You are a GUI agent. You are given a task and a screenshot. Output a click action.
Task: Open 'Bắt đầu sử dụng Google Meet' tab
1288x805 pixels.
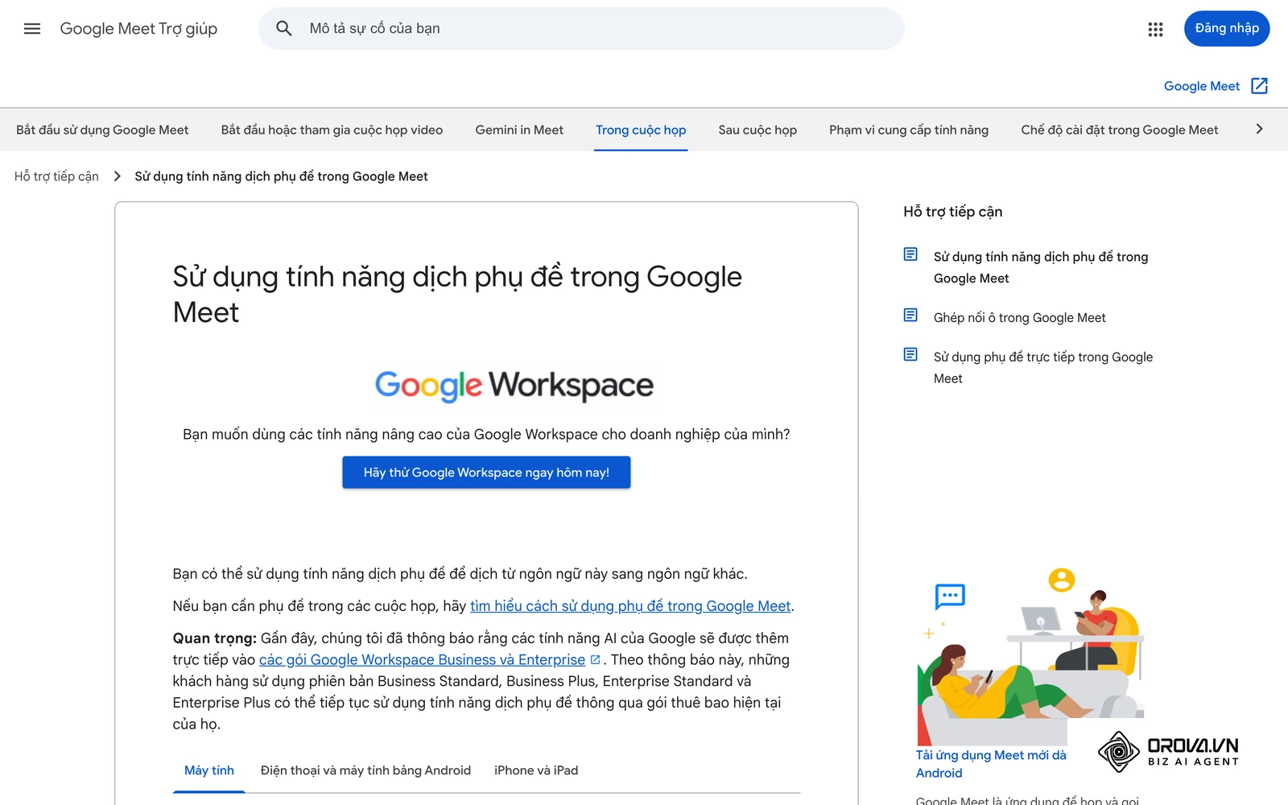tap(102, 130)
